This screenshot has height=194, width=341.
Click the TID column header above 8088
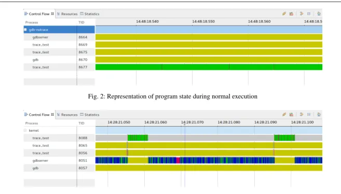coord(81,123)
